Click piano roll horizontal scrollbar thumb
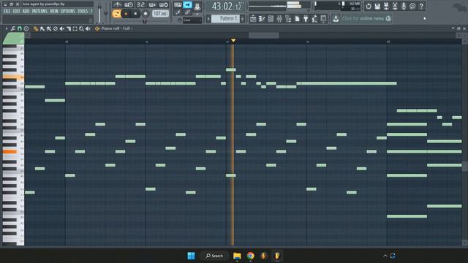Screen dimensions: 468x263 264,36
